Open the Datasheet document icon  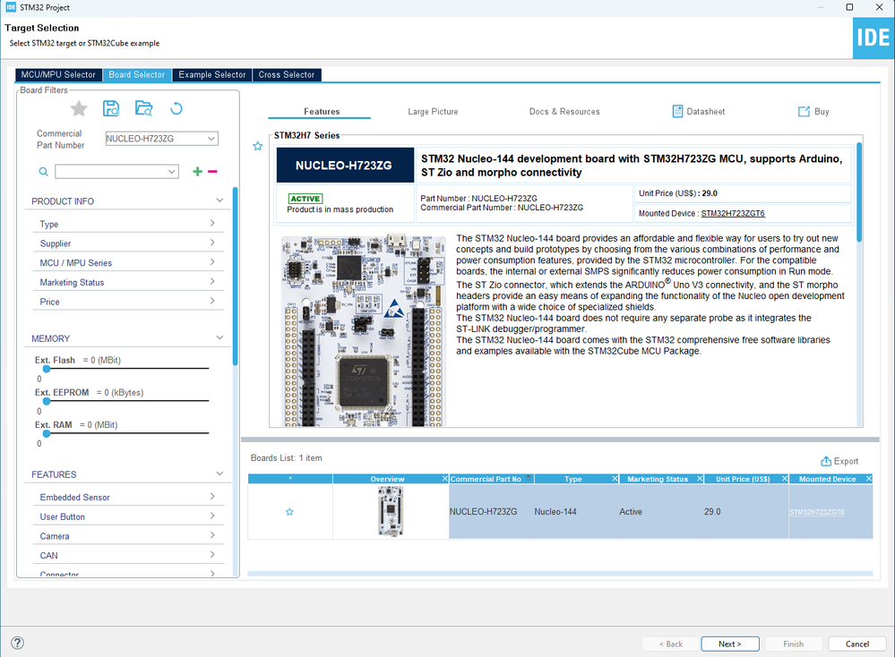tap(677, 111)
